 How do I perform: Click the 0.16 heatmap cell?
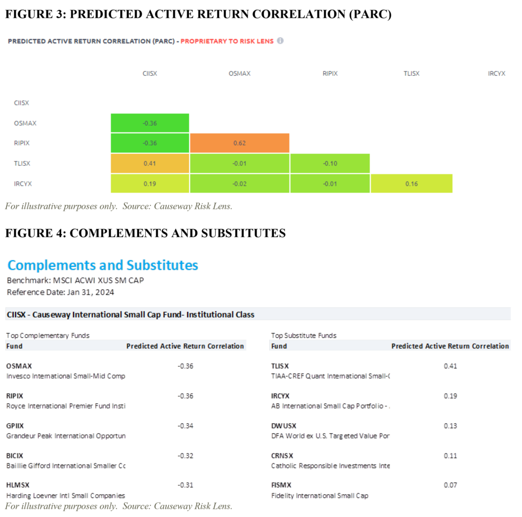click(x=411, y=184)
